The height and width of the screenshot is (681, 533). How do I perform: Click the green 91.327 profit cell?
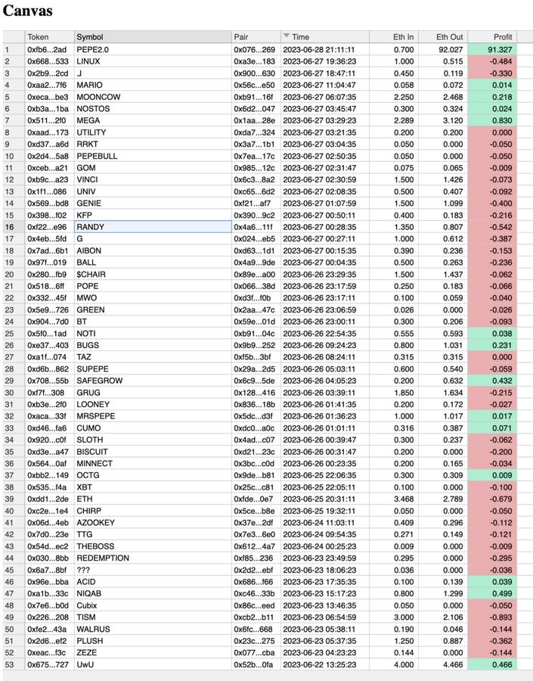(x=491, y=49)
